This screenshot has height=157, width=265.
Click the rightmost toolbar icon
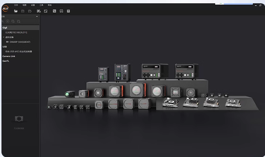(68, 11)
